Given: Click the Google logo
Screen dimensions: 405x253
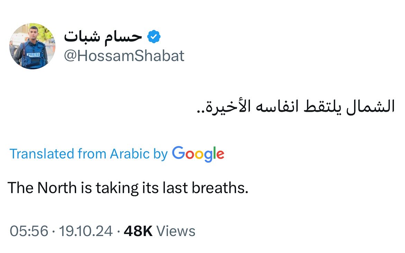Looking at the screenshot, I should coord(198,154).
